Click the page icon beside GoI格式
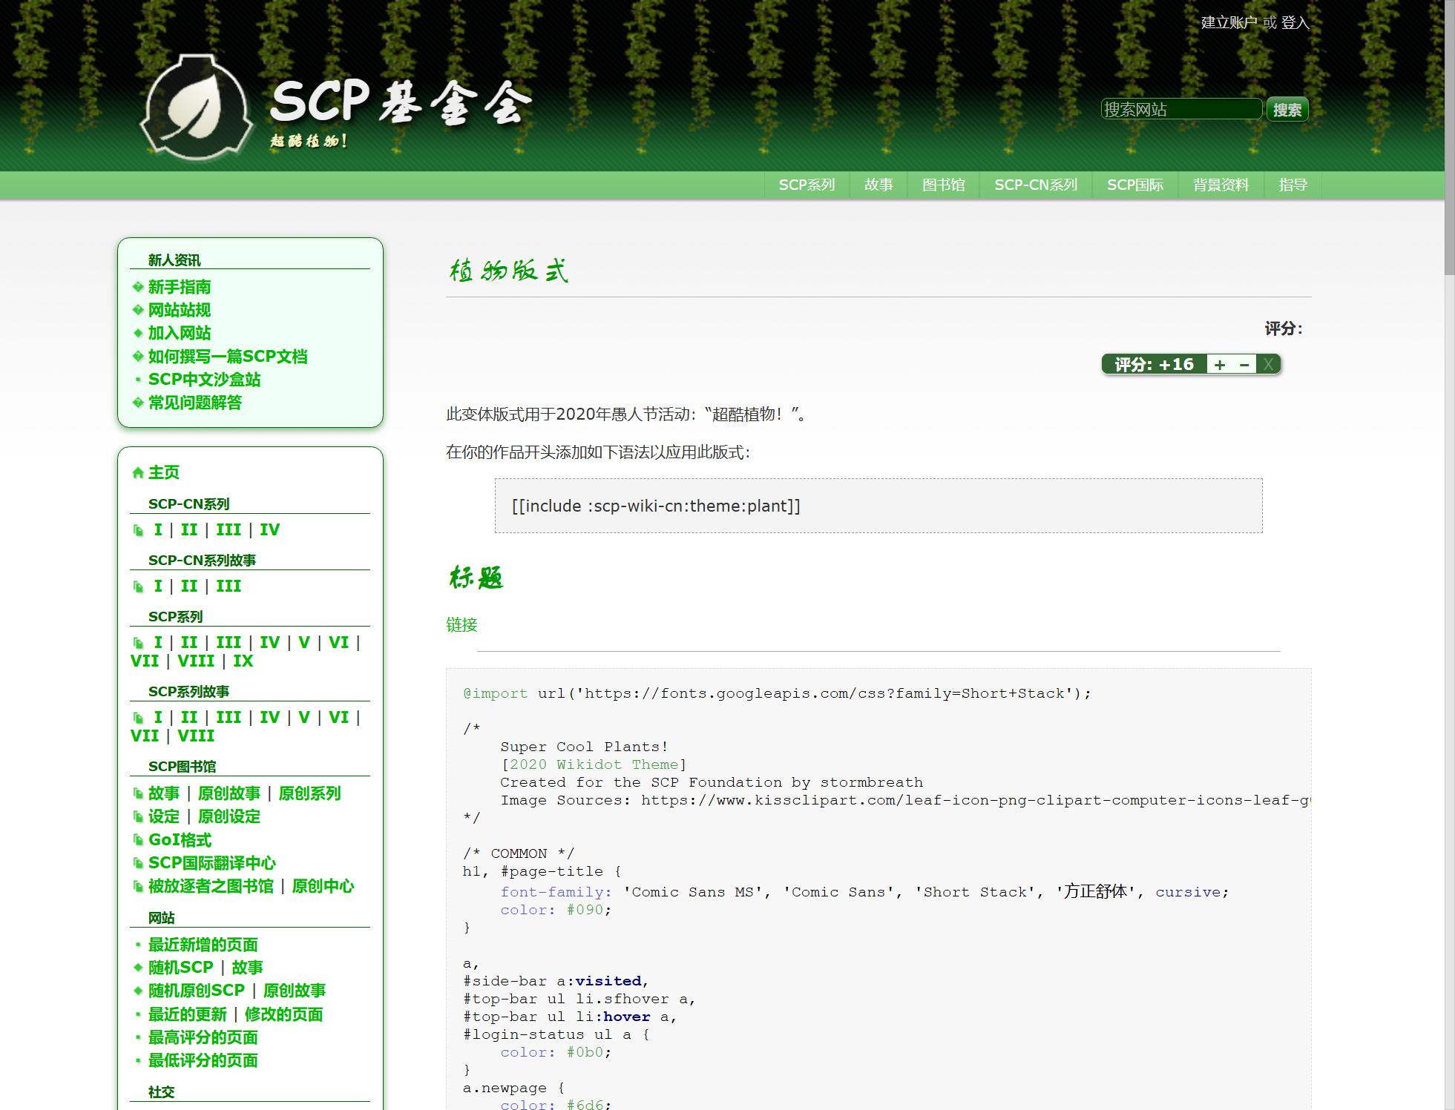 pyautogui.click(x=138, y=840)
